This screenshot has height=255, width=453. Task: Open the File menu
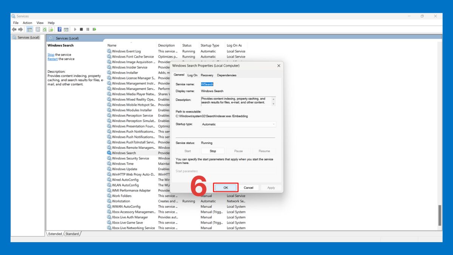(16, 23)
